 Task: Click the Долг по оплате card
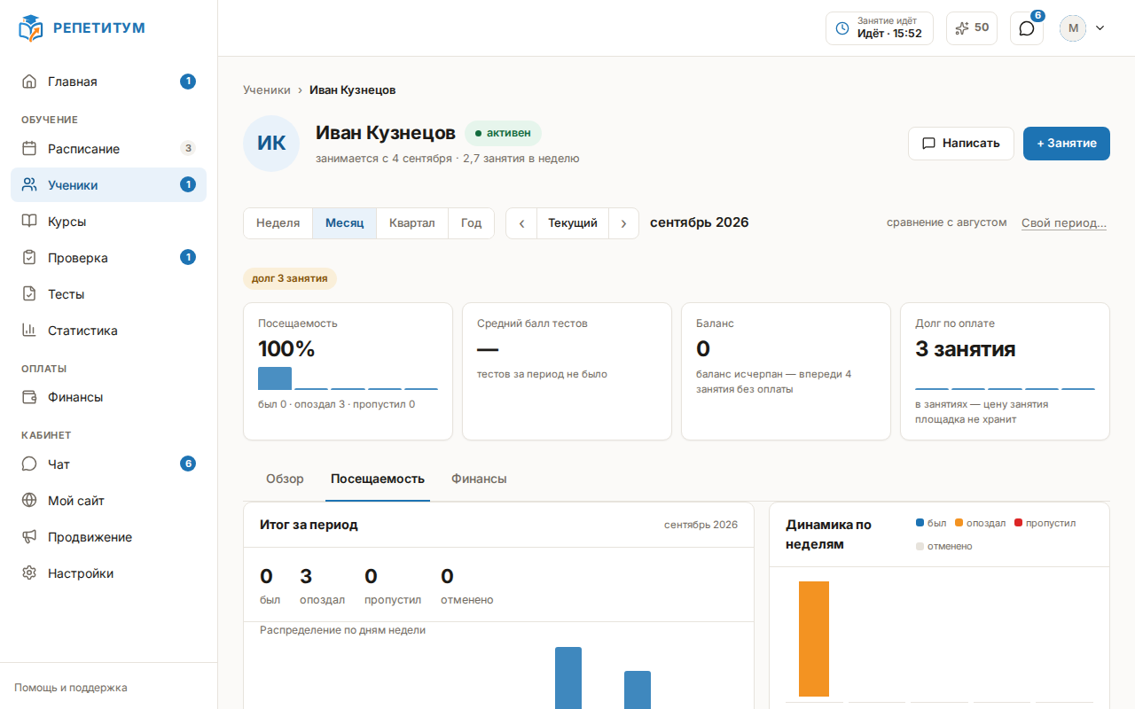1005,371
